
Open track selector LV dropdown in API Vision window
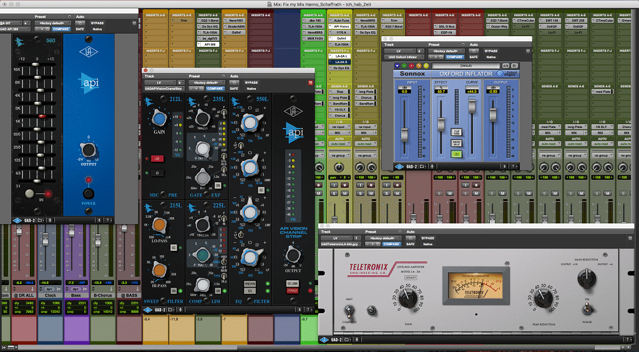tap(160, 83)
